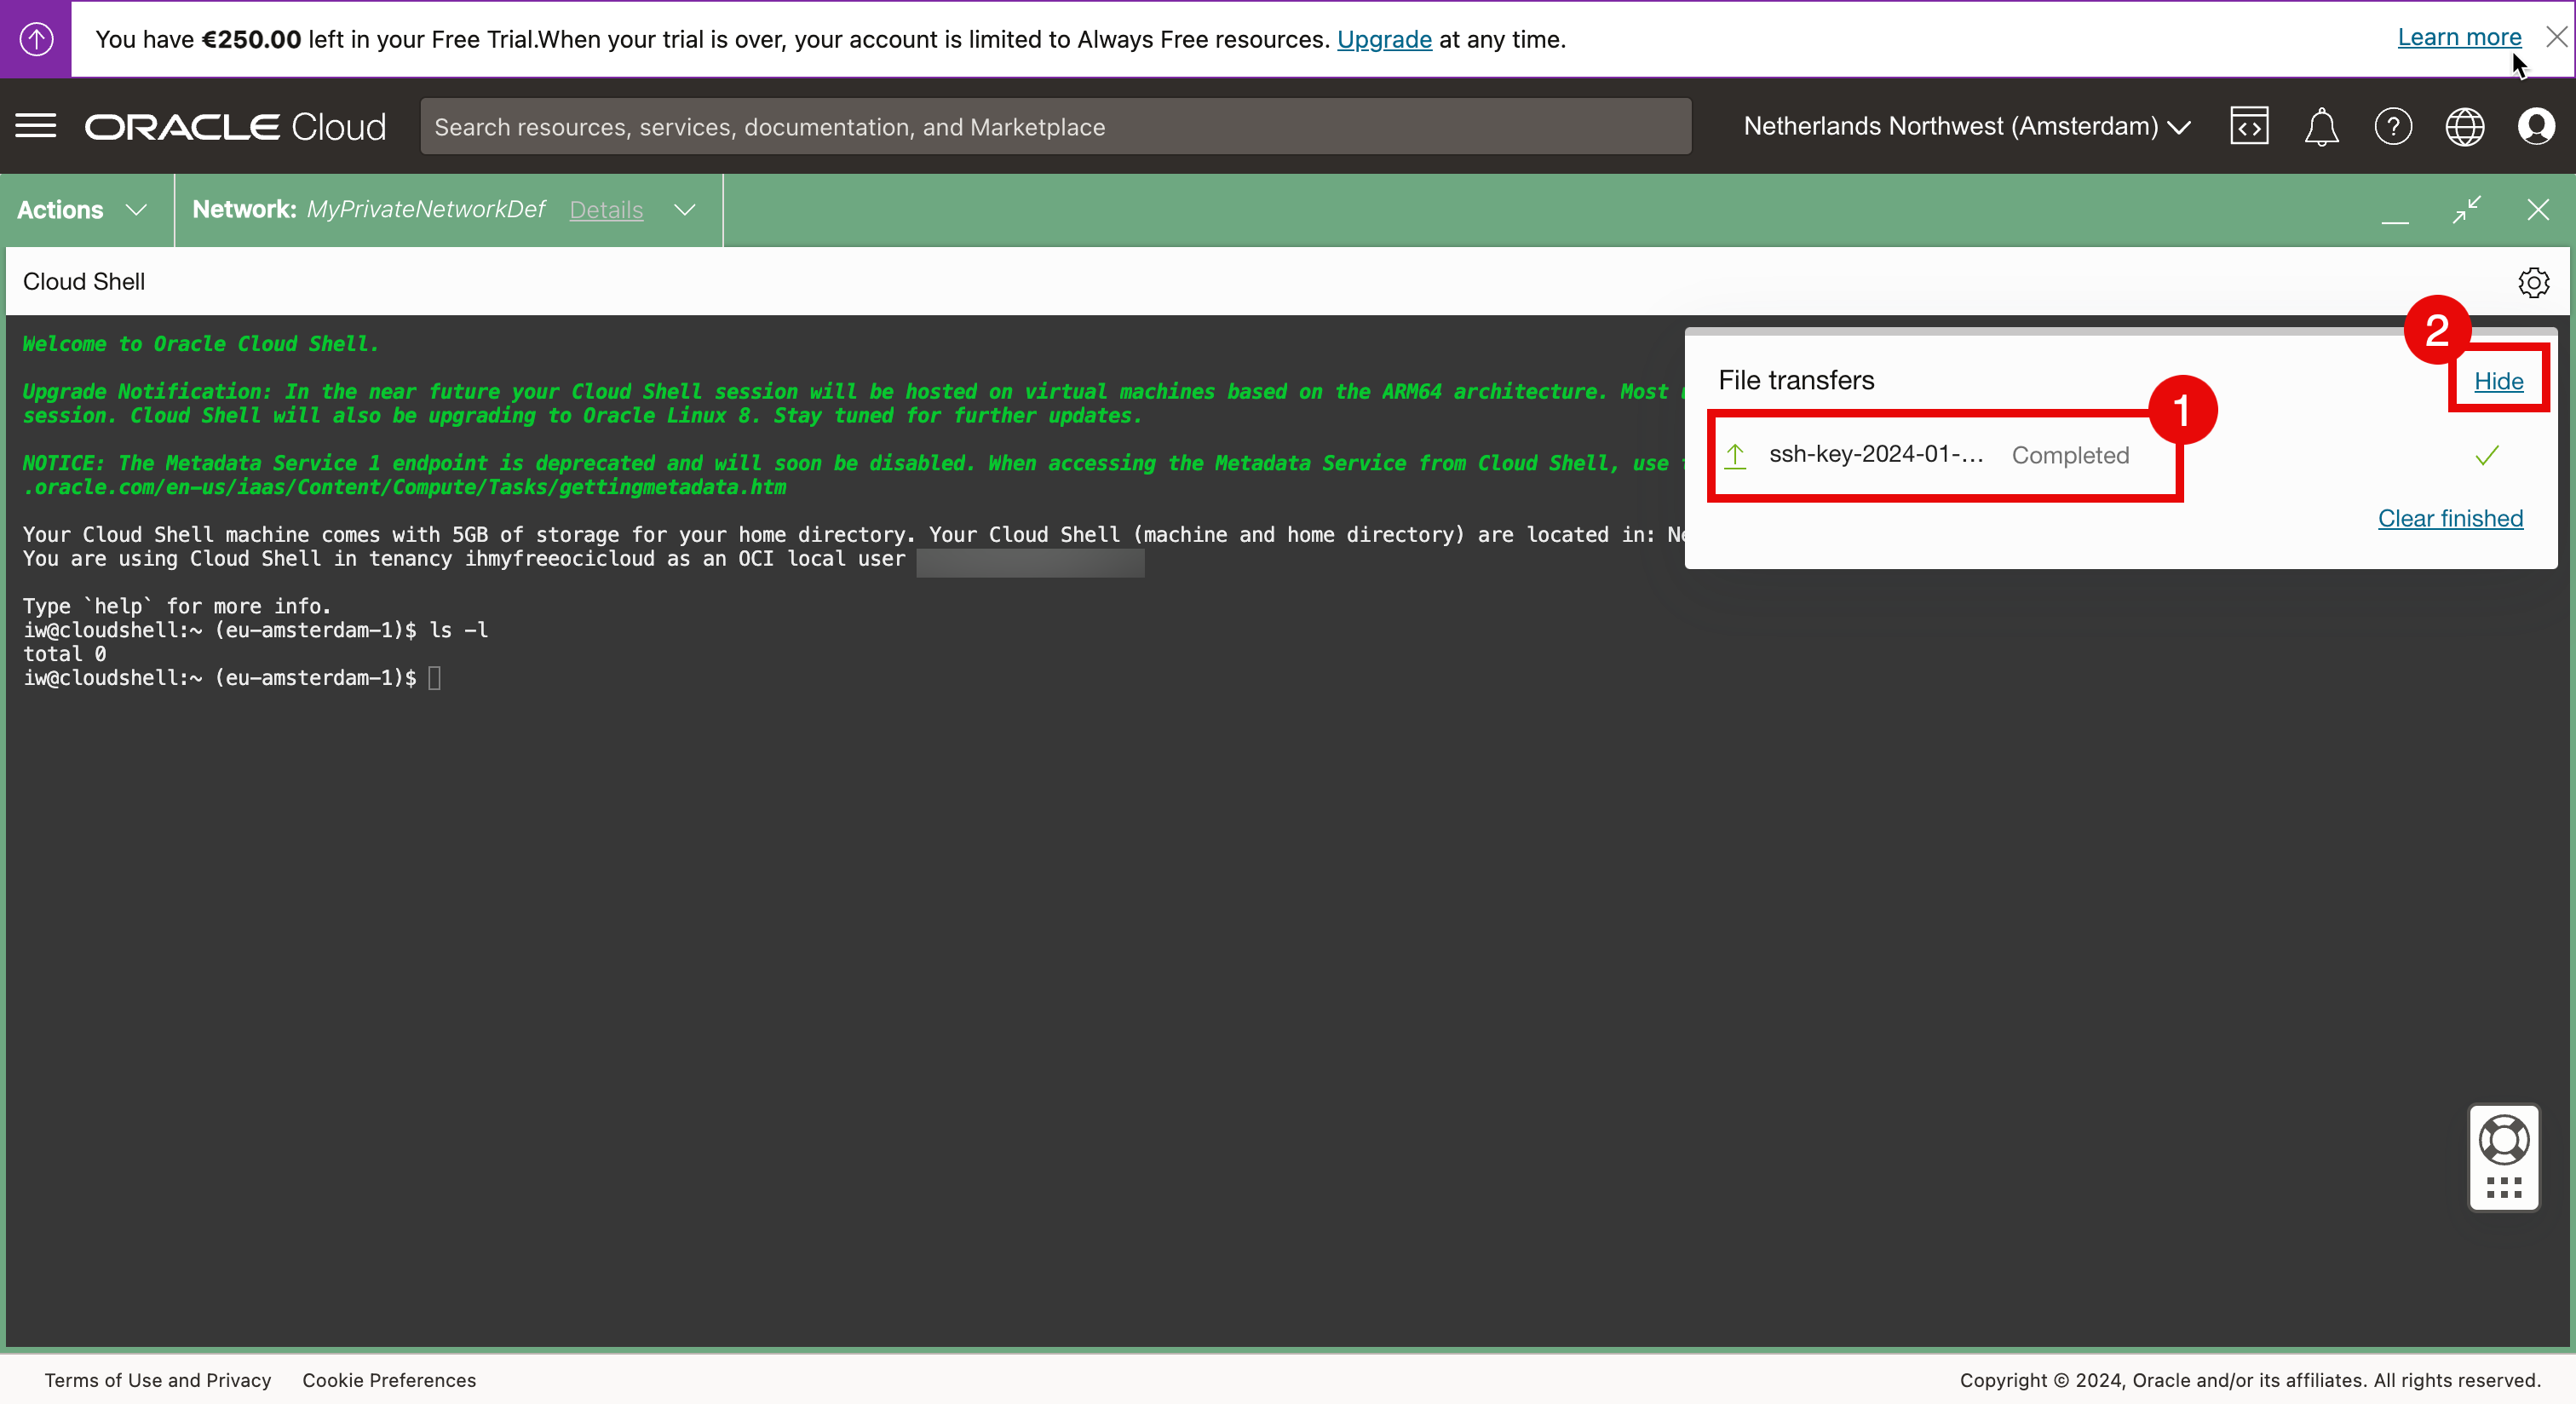The height and width of the screenshot is (1404, 2576).
Task: Expand the Actions dropdown
Action: coord(84,210)
